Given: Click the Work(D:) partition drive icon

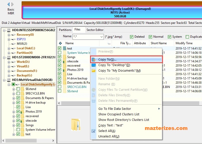Looking at the screenshot, I should [x=14, y=62].
